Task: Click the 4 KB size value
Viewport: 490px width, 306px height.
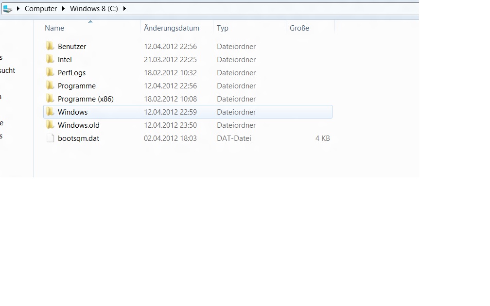Action: point(322,138)
